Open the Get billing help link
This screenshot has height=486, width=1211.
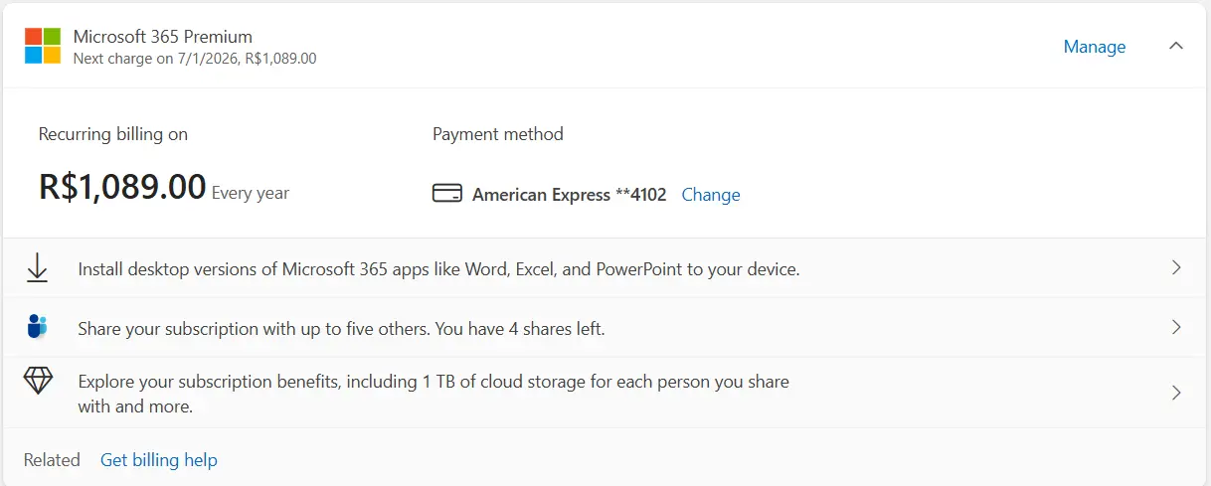[x=159, y=459]
